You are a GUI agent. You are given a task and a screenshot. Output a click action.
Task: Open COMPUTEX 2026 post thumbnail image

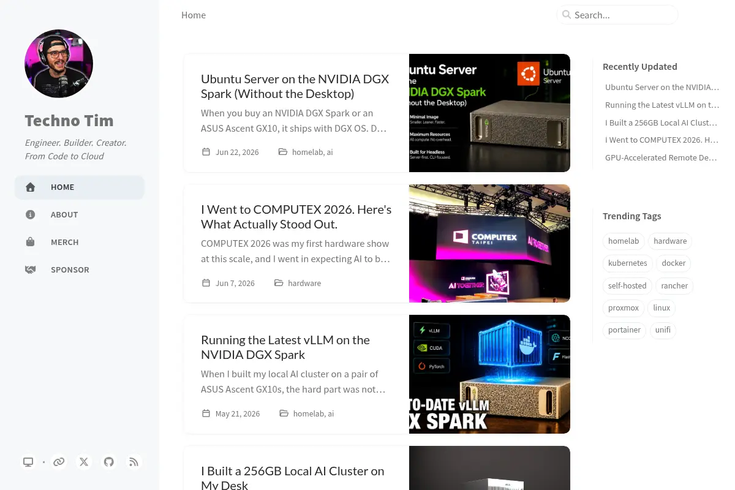pos(489,243)
